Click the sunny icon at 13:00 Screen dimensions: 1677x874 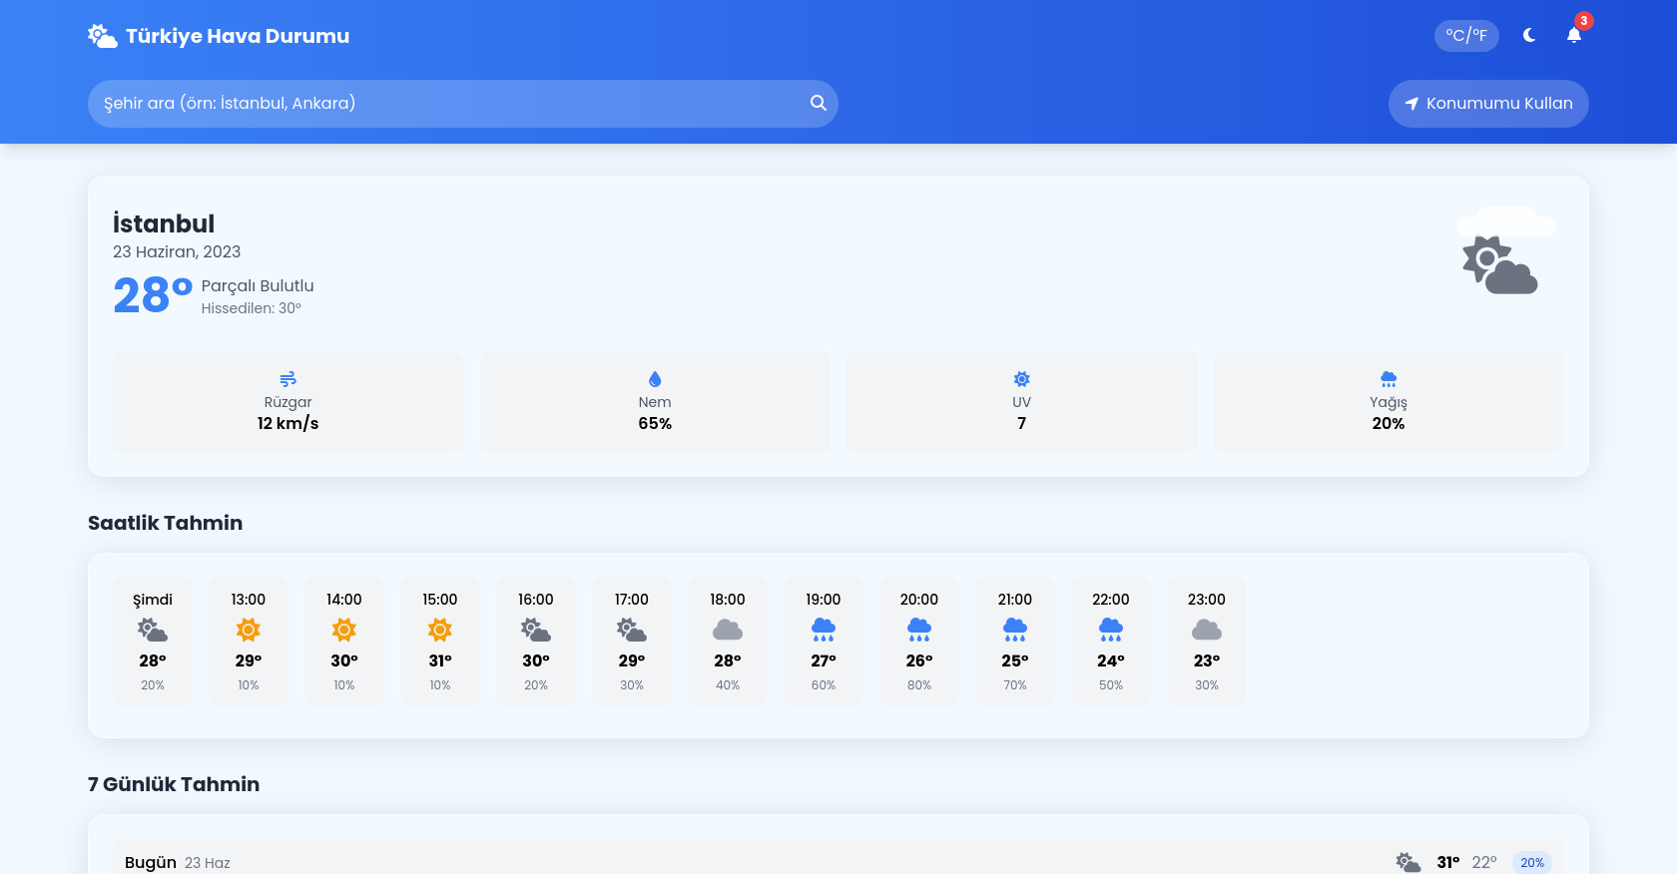[249, 630]
